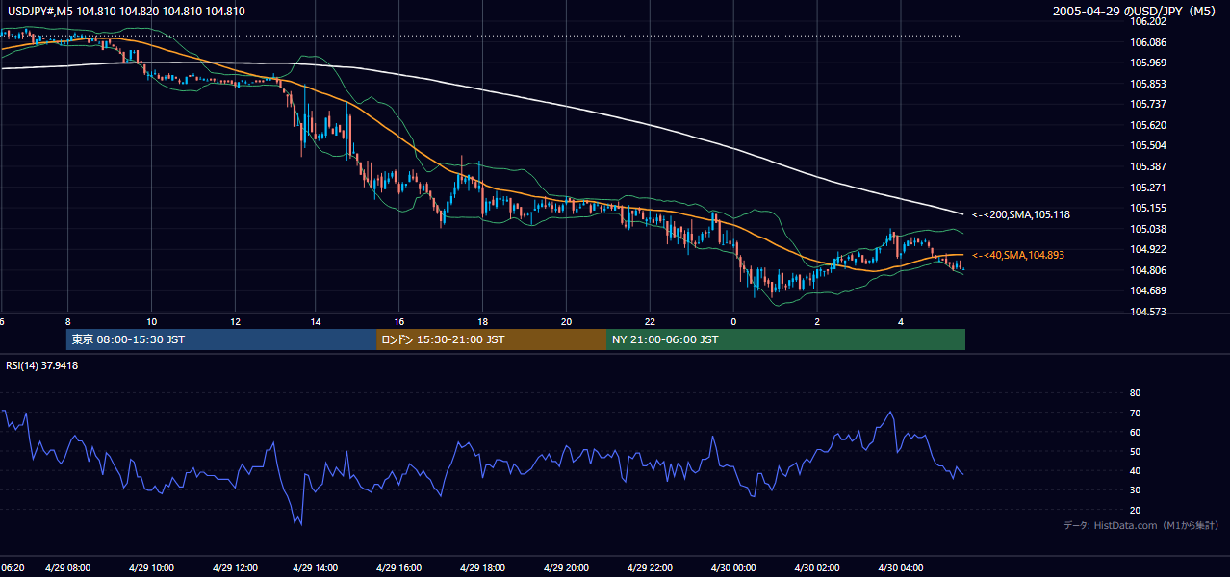Click price scale value 104.806
The height and width of the screenshot is (577, 1230).
pos(1148,271)
